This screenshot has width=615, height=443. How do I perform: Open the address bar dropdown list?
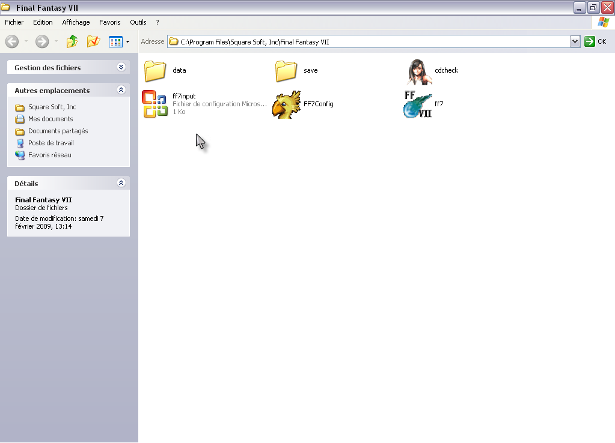click(x=575, y=41)
